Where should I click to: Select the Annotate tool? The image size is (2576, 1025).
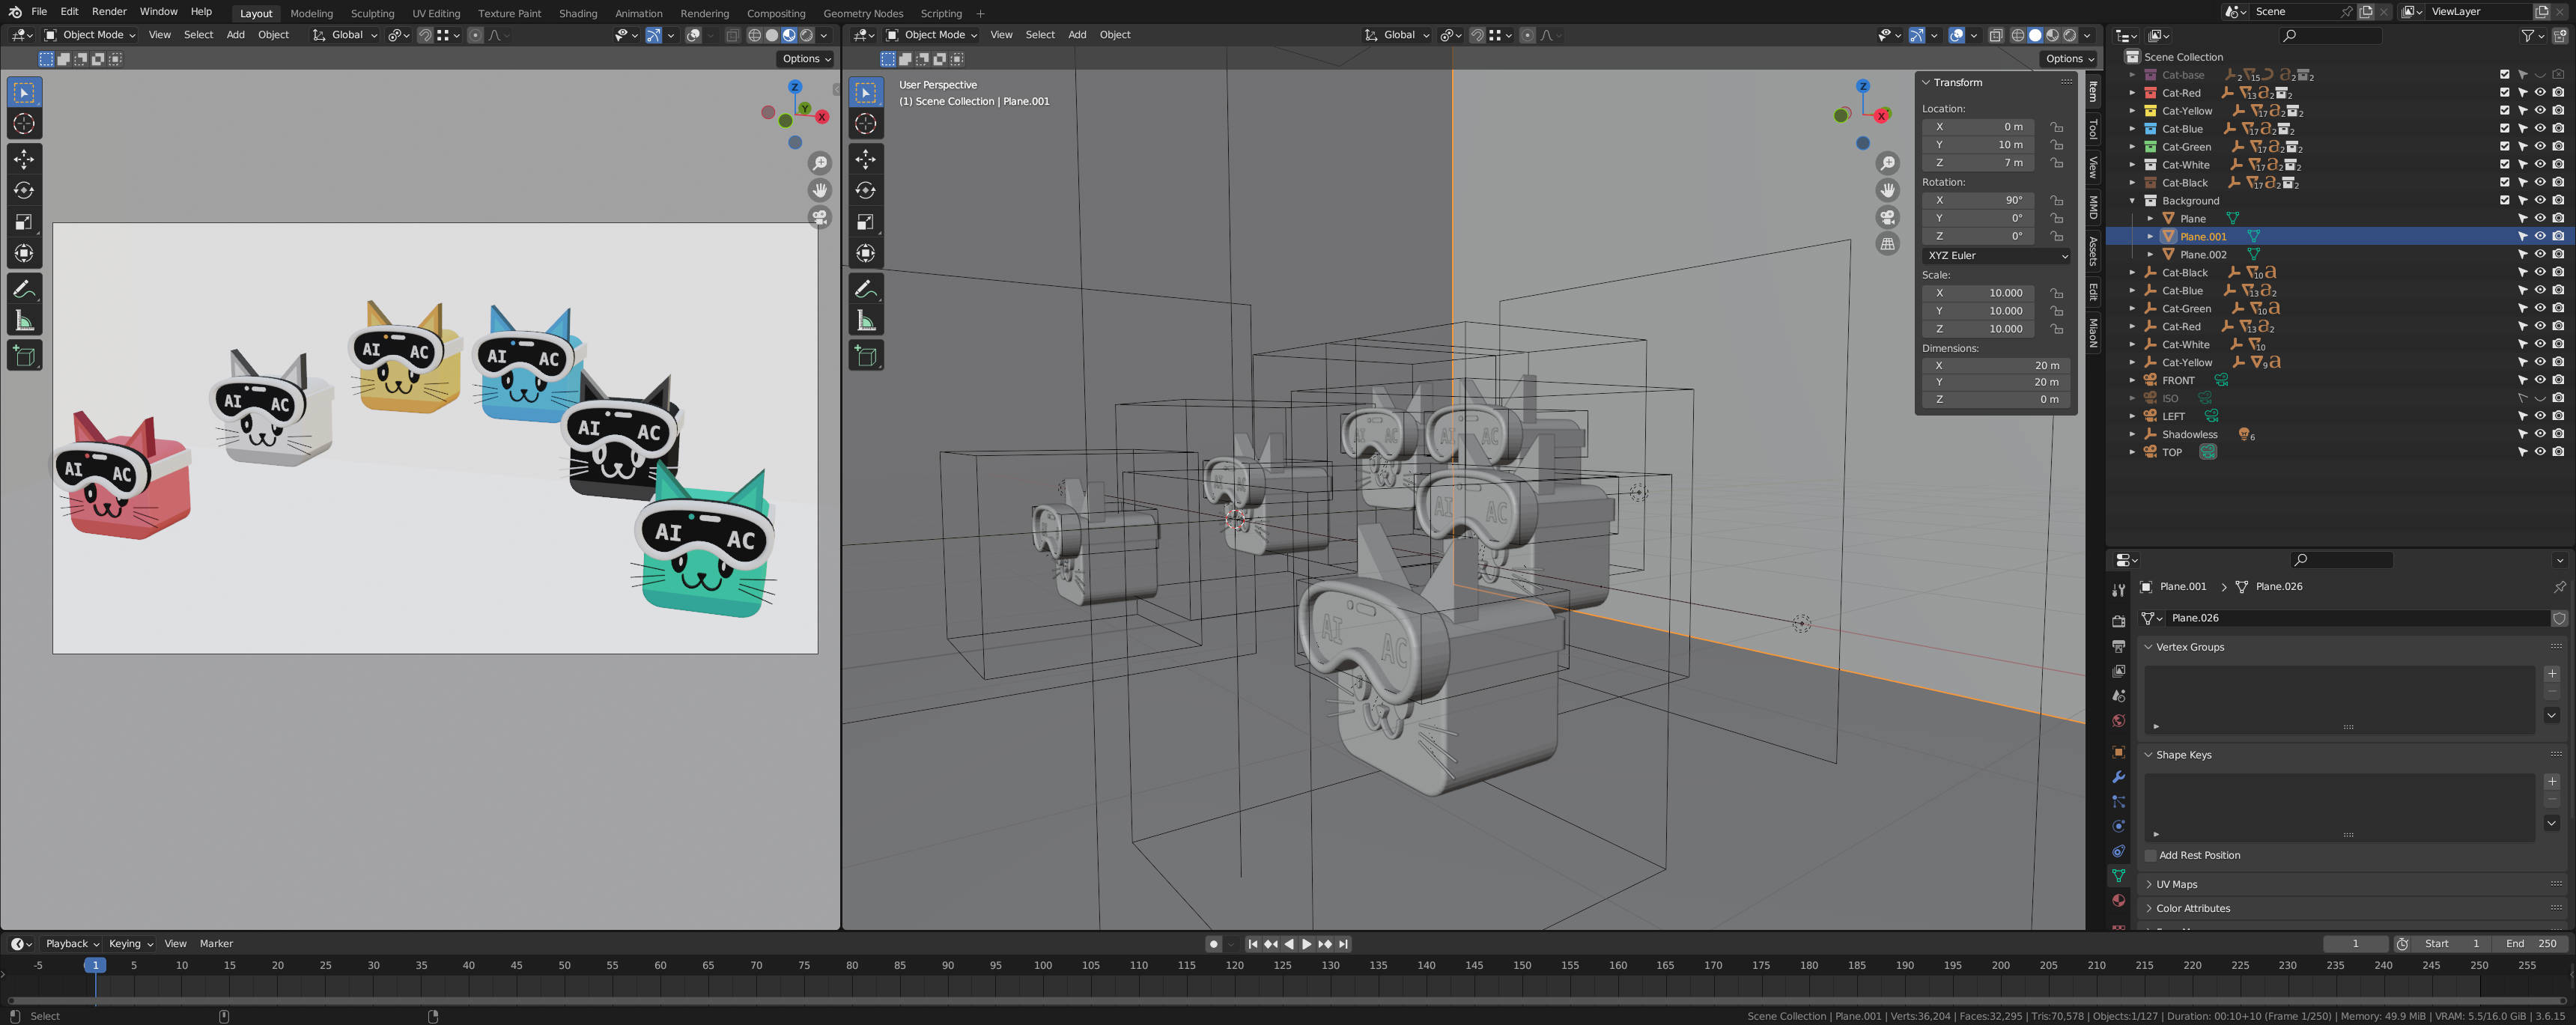click(x=23, y=289)
